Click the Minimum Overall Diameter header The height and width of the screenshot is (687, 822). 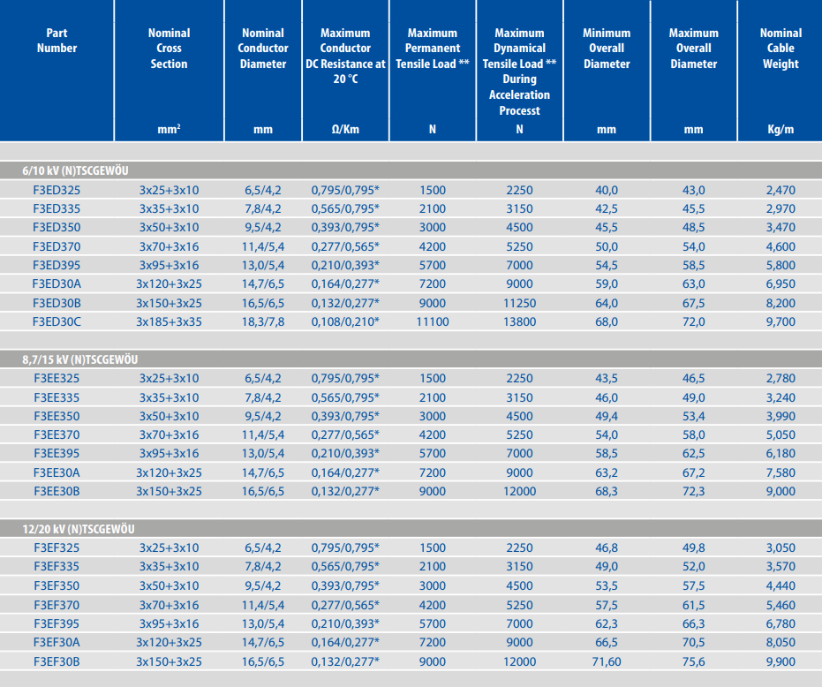coord(607,49)
